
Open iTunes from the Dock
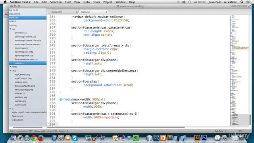coord(54,138)
